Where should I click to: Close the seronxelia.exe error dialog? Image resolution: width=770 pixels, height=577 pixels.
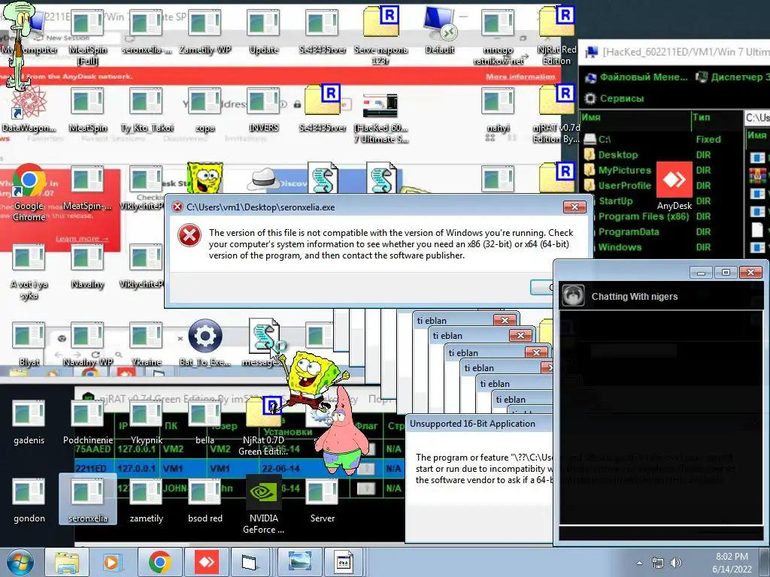(x=574, y=207)
